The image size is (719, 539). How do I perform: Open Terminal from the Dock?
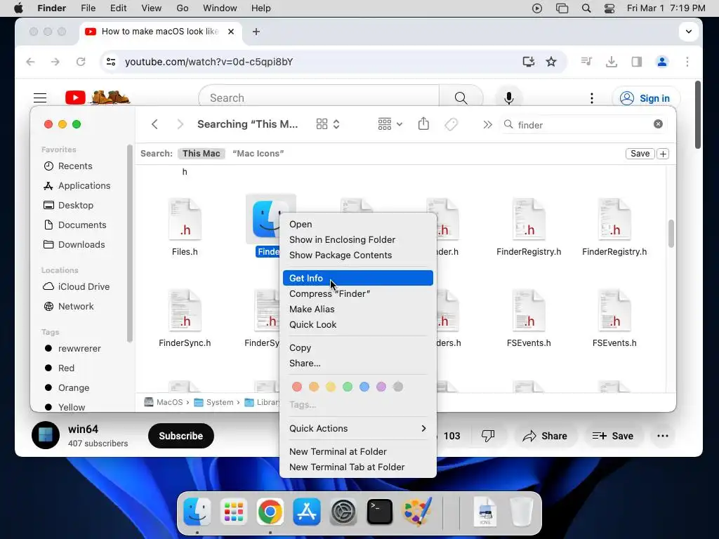click(x=380, y=512)
